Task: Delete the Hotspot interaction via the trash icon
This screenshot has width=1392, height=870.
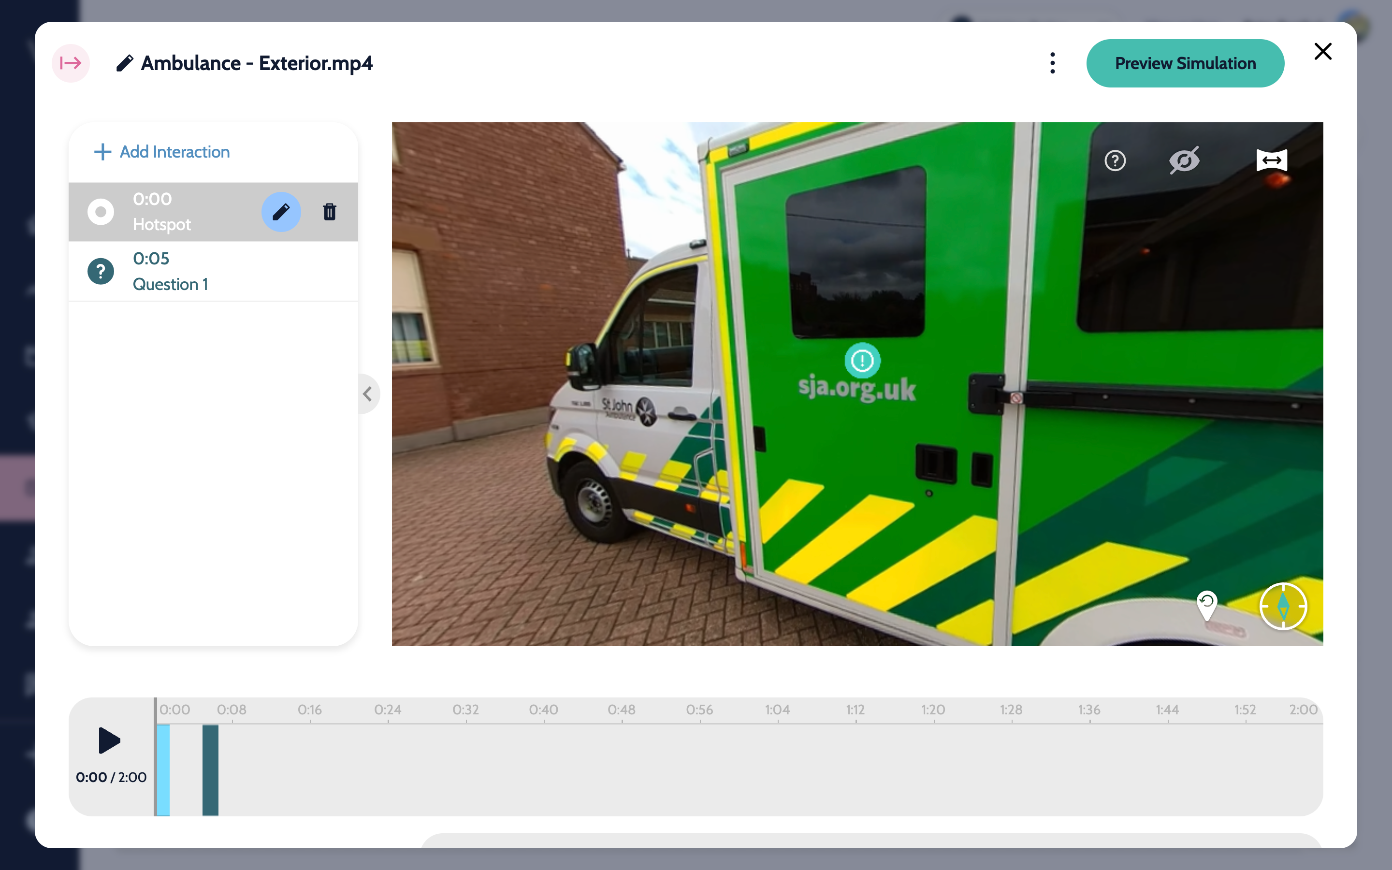Action: tap(329, 212)
